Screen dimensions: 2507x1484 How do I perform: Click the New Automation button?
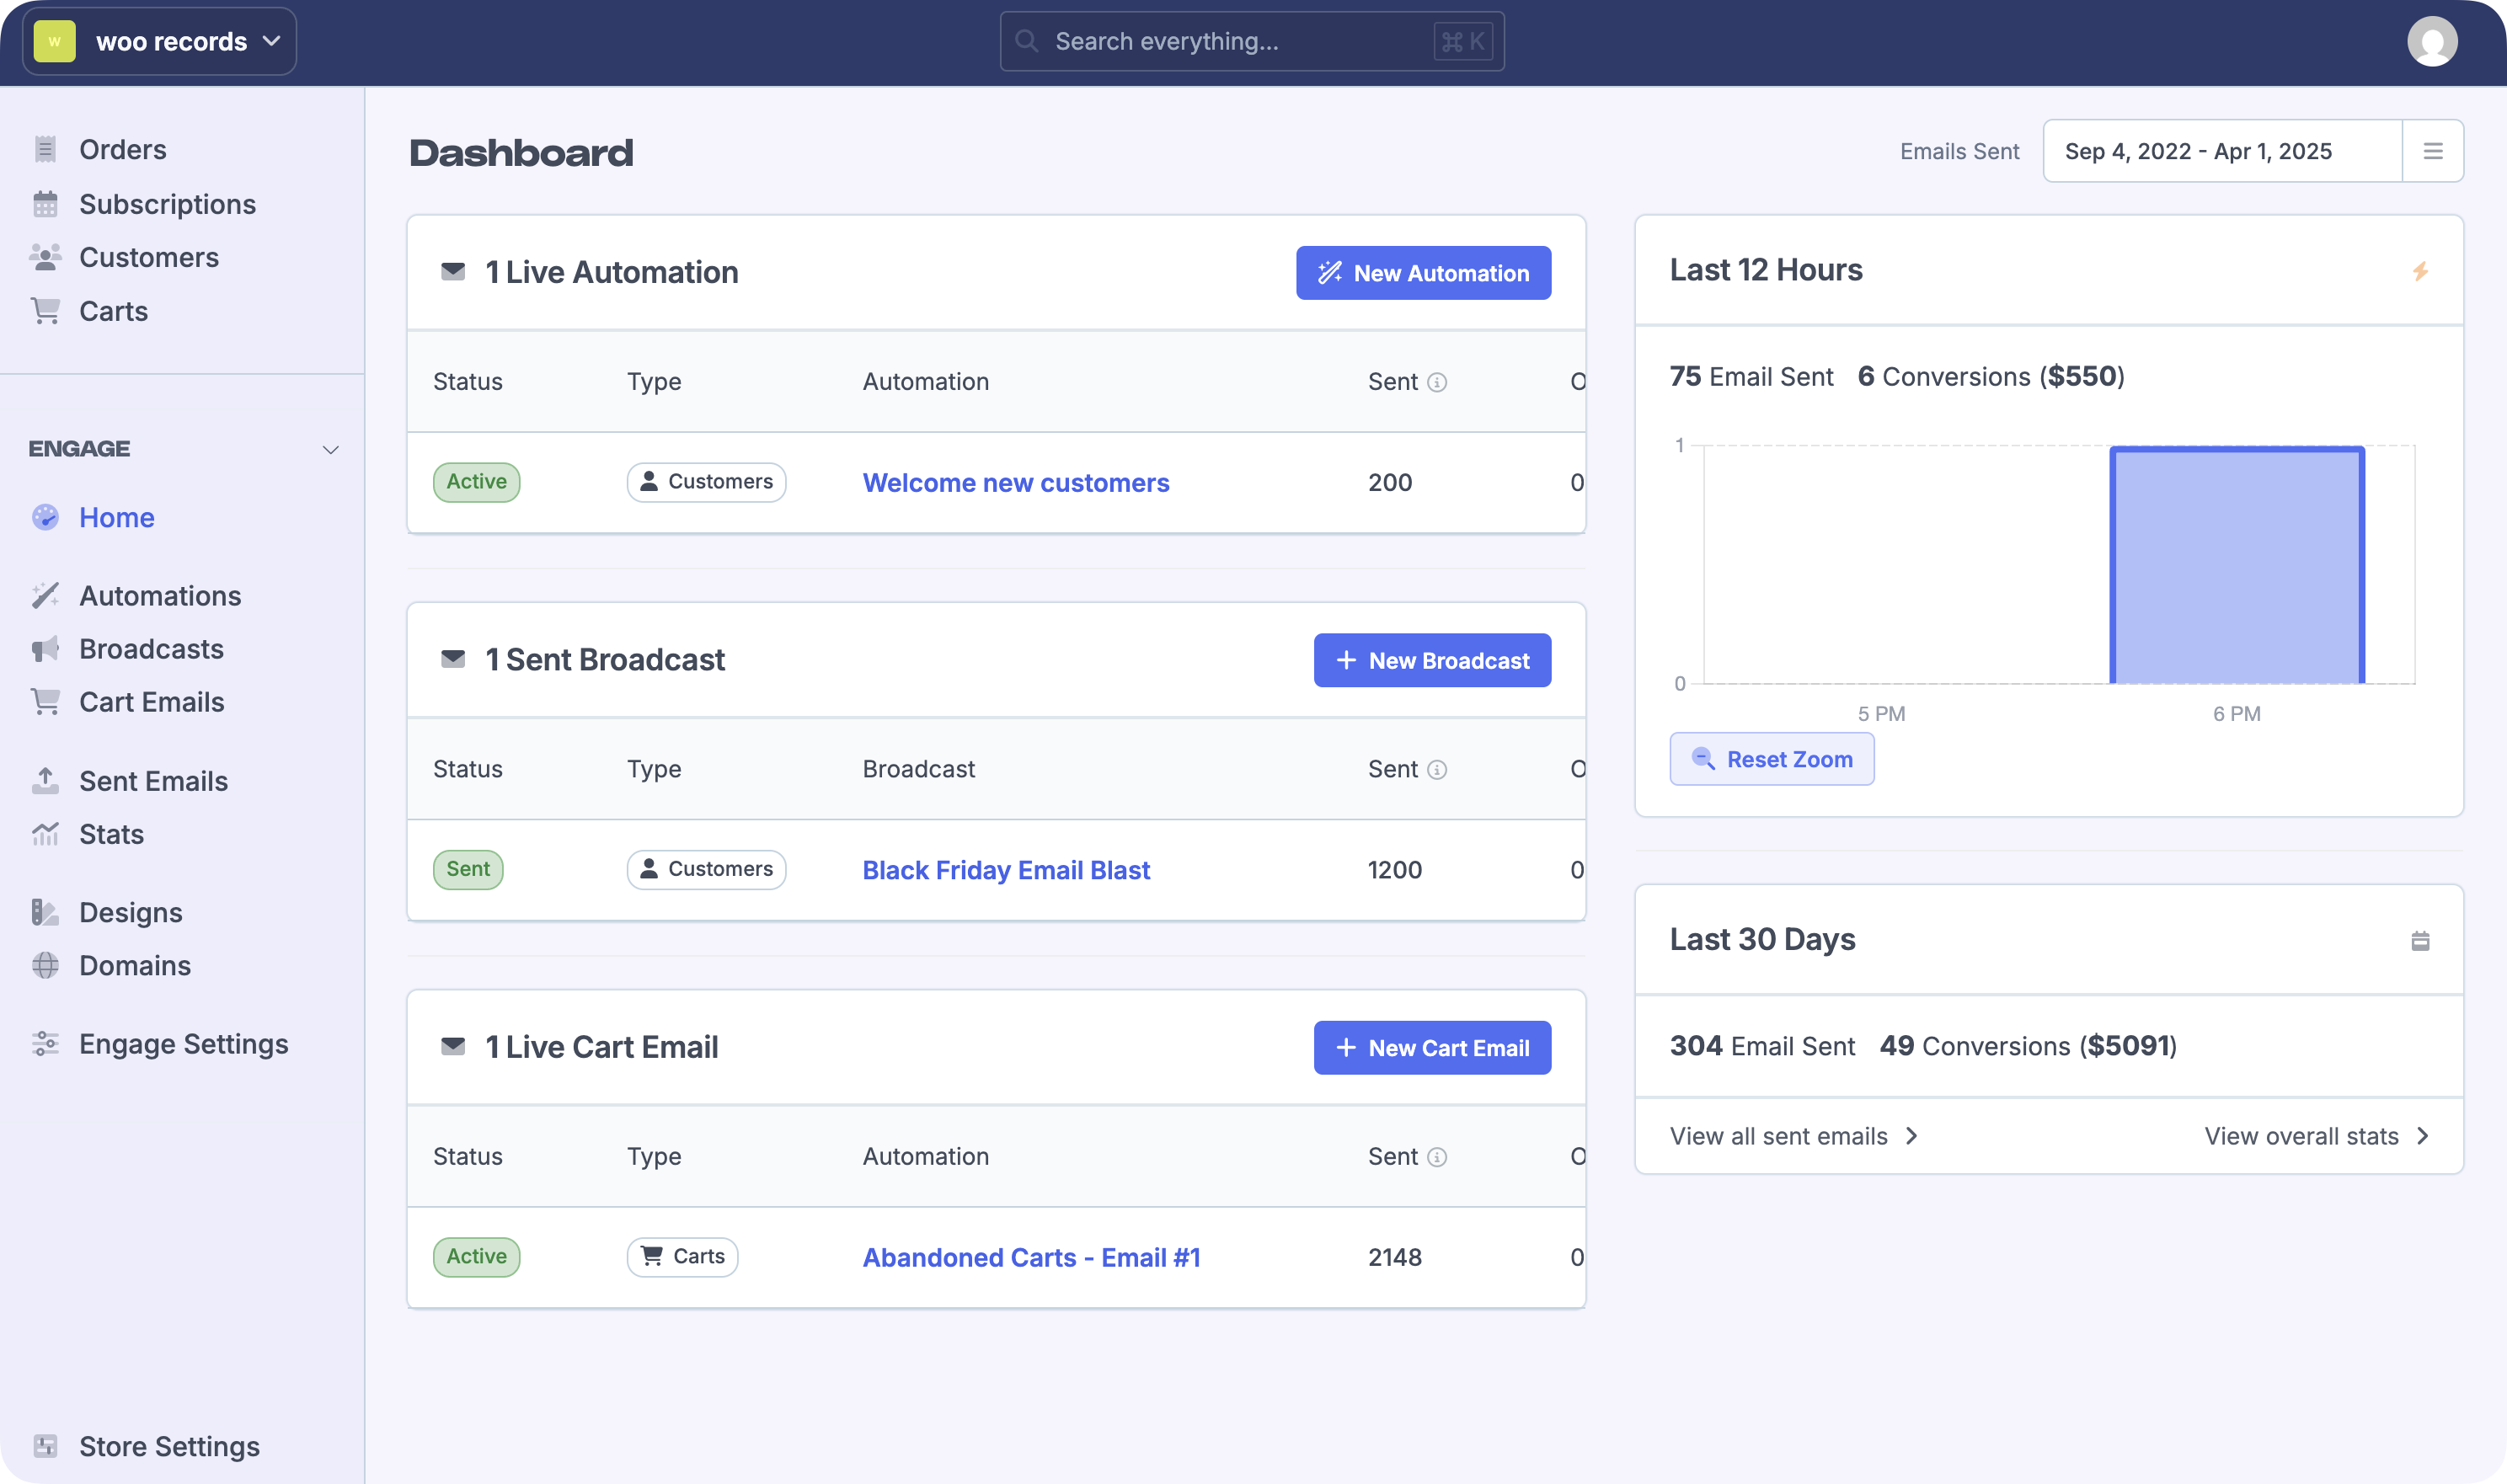click(1423, 273)
